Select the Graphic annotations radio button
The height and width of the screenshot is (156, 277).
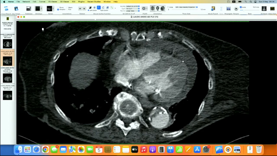coord(58,9)
